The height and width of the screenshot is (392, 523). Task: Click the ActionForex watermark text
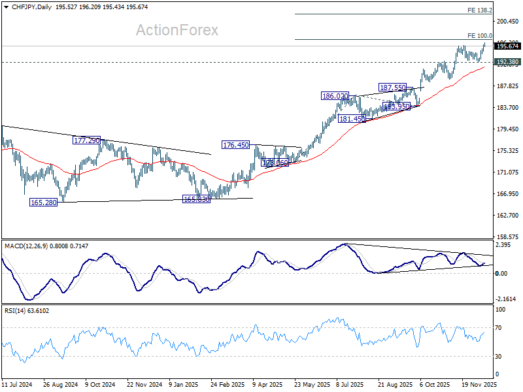[177, 30]
